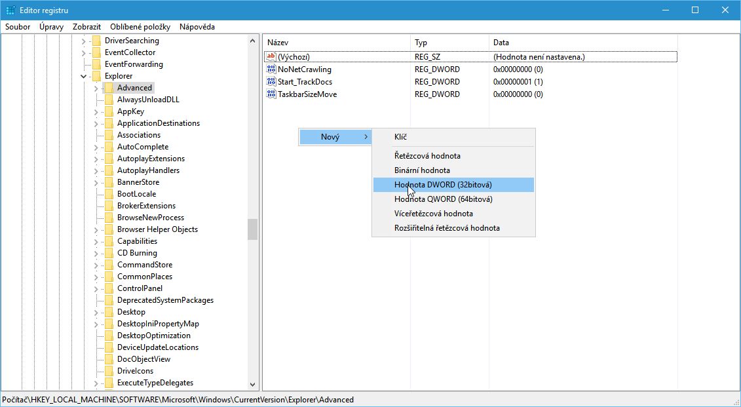The image size is (741, 407).
Task: Click the BannerStore folder icon
Action: click(109, 182)
